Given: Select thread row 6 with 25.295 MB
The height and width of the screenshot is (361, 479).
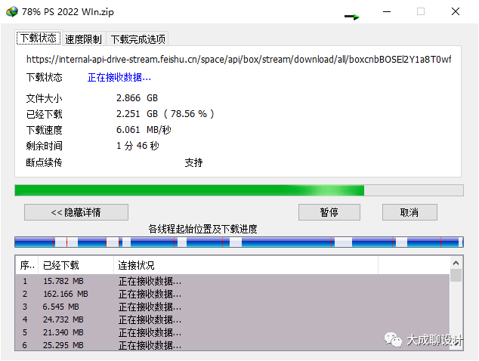Looking at the screenshot, I should click(x=233, y=345).
